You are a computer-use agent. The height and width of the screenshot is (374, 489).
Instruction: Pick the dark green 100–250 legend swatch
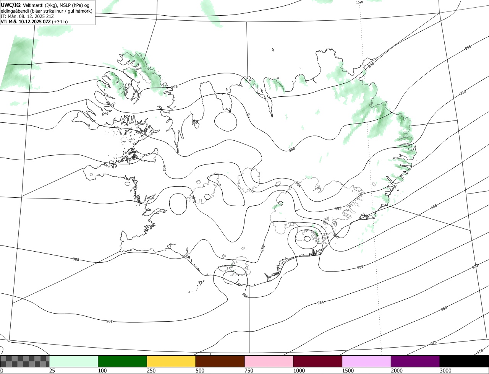[123, 361]
